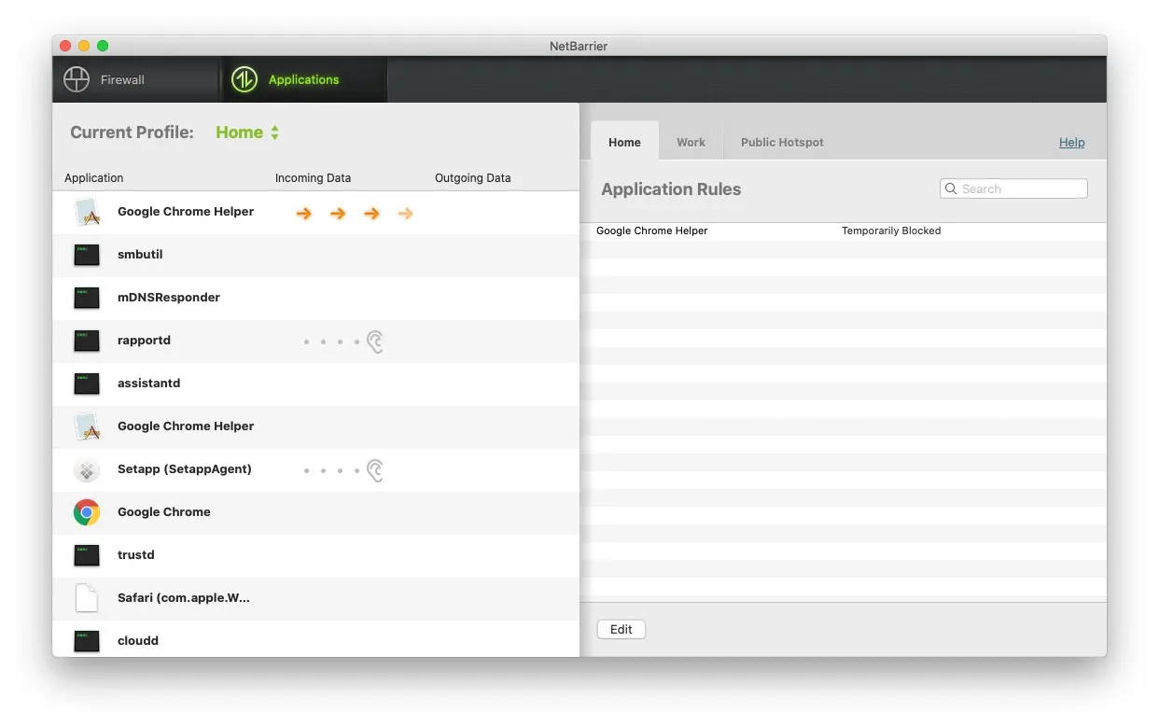Click the rapportd terminal icon
Image resolution: width=1159 pixels, height=726 pixels.
click(x=87, y=341)
